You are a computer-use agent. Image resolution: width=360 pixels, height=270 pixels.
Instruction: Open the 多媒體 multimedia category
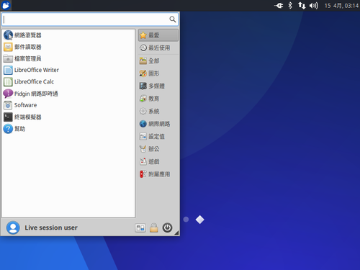click(x=158, y=86)
